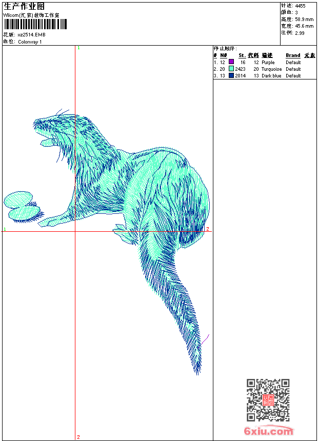Click the height value 58.9 mm

[x=304, y=19]
